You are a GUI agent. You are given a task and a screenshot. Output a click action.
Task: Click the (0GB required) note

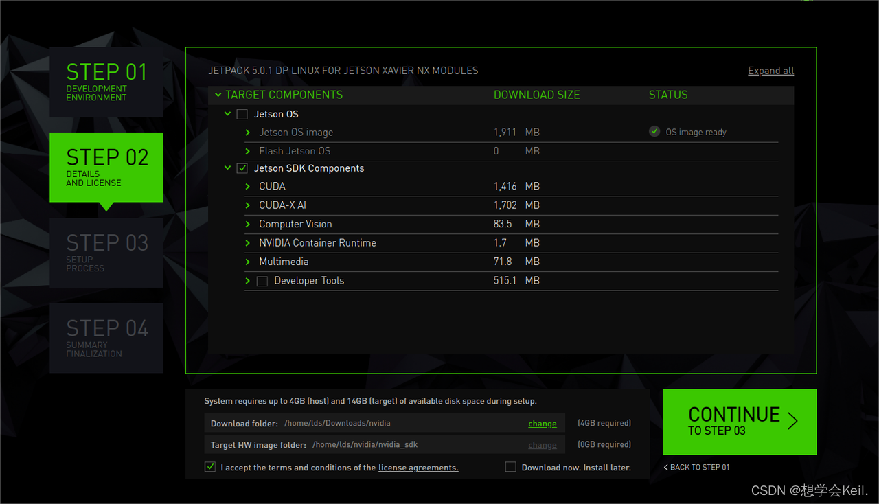click(604, 444)
